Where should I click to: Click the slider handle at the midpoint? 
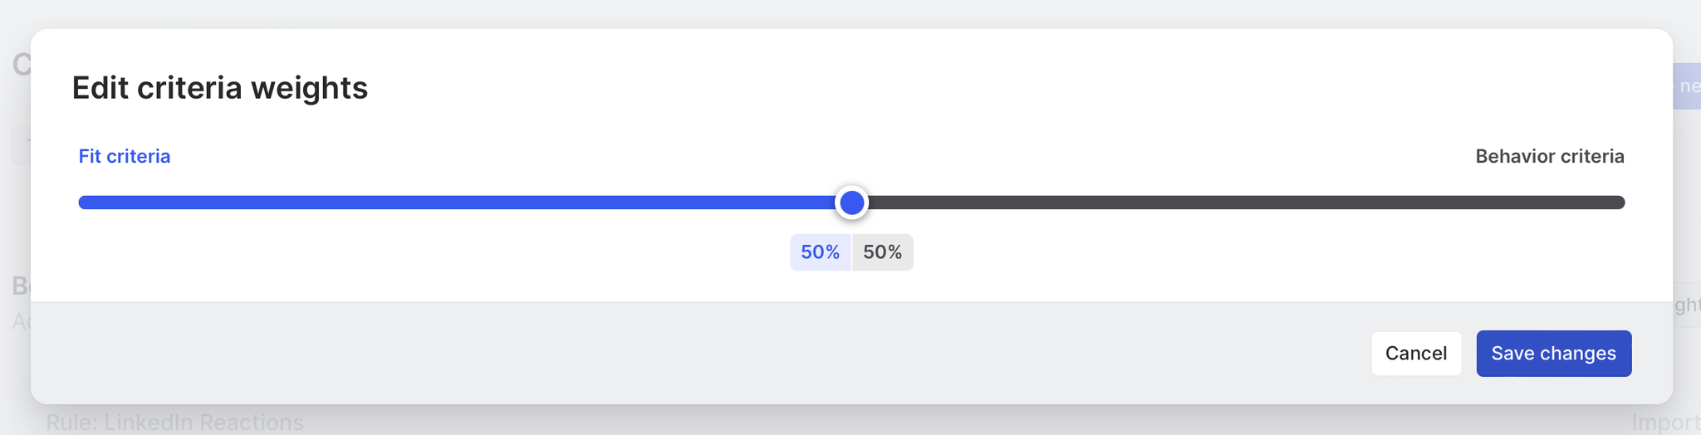click(851, 203)
